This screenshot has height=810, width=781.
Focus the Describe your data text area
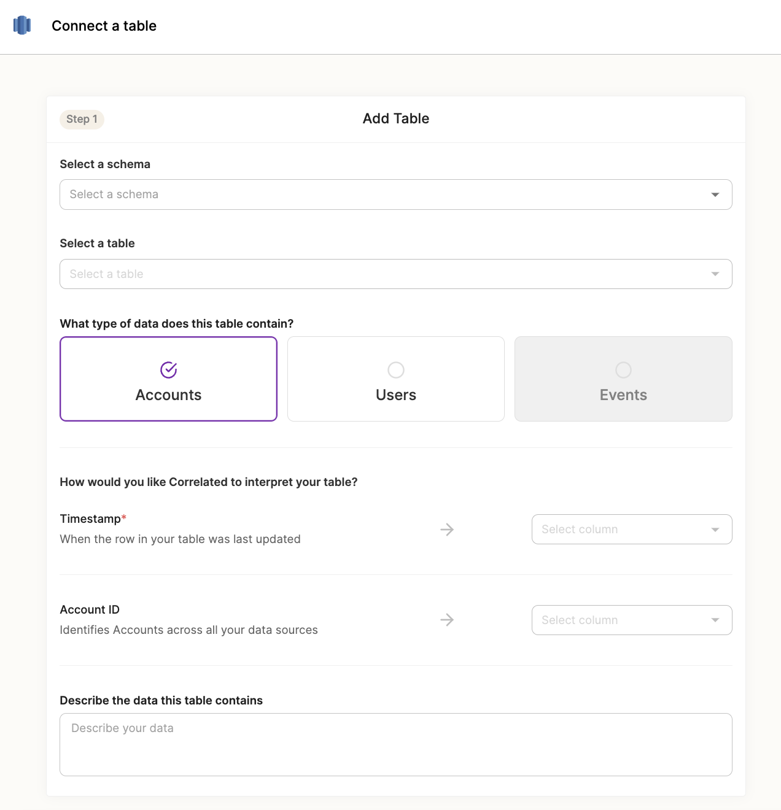[x=396, y=744]
